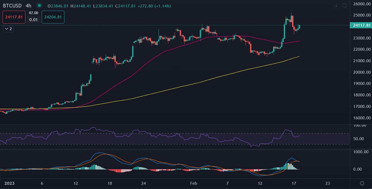
Task: Click the +272.80 (+1.14%) change text
Action: click(154, 6)
